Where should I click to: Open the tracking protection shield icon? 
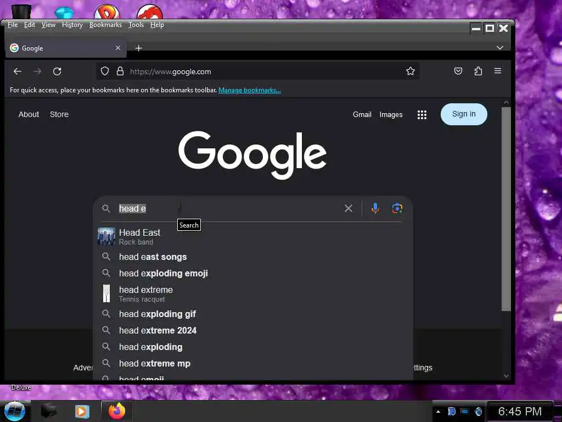[105, 71]
